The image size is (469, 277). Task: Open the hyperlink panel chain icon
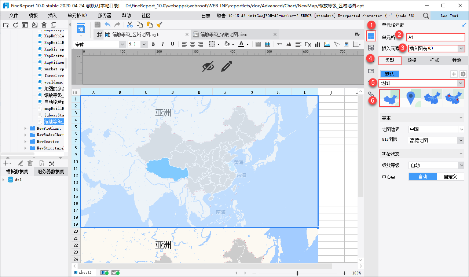click(371, 94)
